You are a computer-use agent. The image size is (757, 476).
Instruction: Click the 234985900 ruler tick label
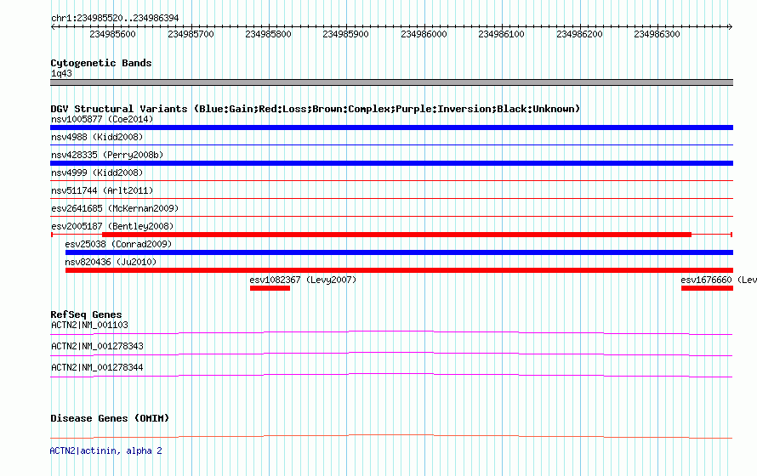[345, 34]
